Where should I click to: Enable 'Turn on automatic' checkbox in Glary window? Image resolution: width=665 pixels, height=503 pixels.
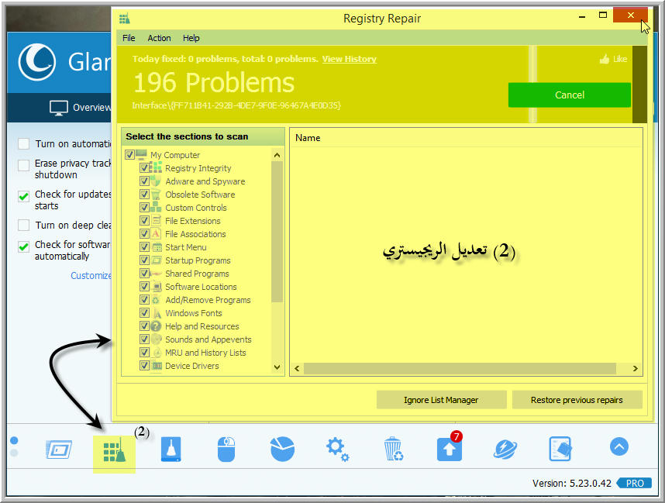pyautogui.click(x=24, y=144)
